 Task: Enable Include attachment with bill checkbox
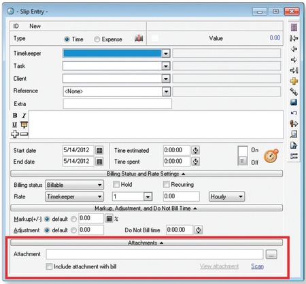(x=49, y=266)
